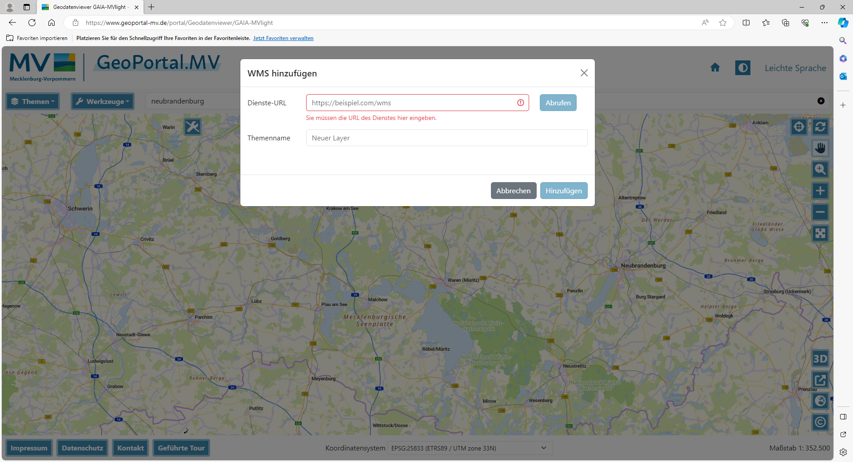The height and width of the screenshot is (462, 853).
Task: Close the Geodatenviewer GAIA-MVlight tab
Action: [x=136, y=7]
